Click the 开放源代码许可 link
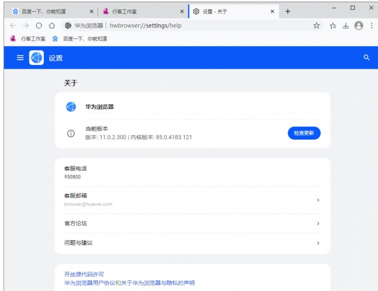 tap(84, 274)
